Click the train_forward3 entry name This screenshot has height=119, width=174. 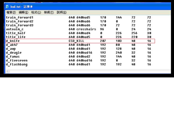coord(20,25)
